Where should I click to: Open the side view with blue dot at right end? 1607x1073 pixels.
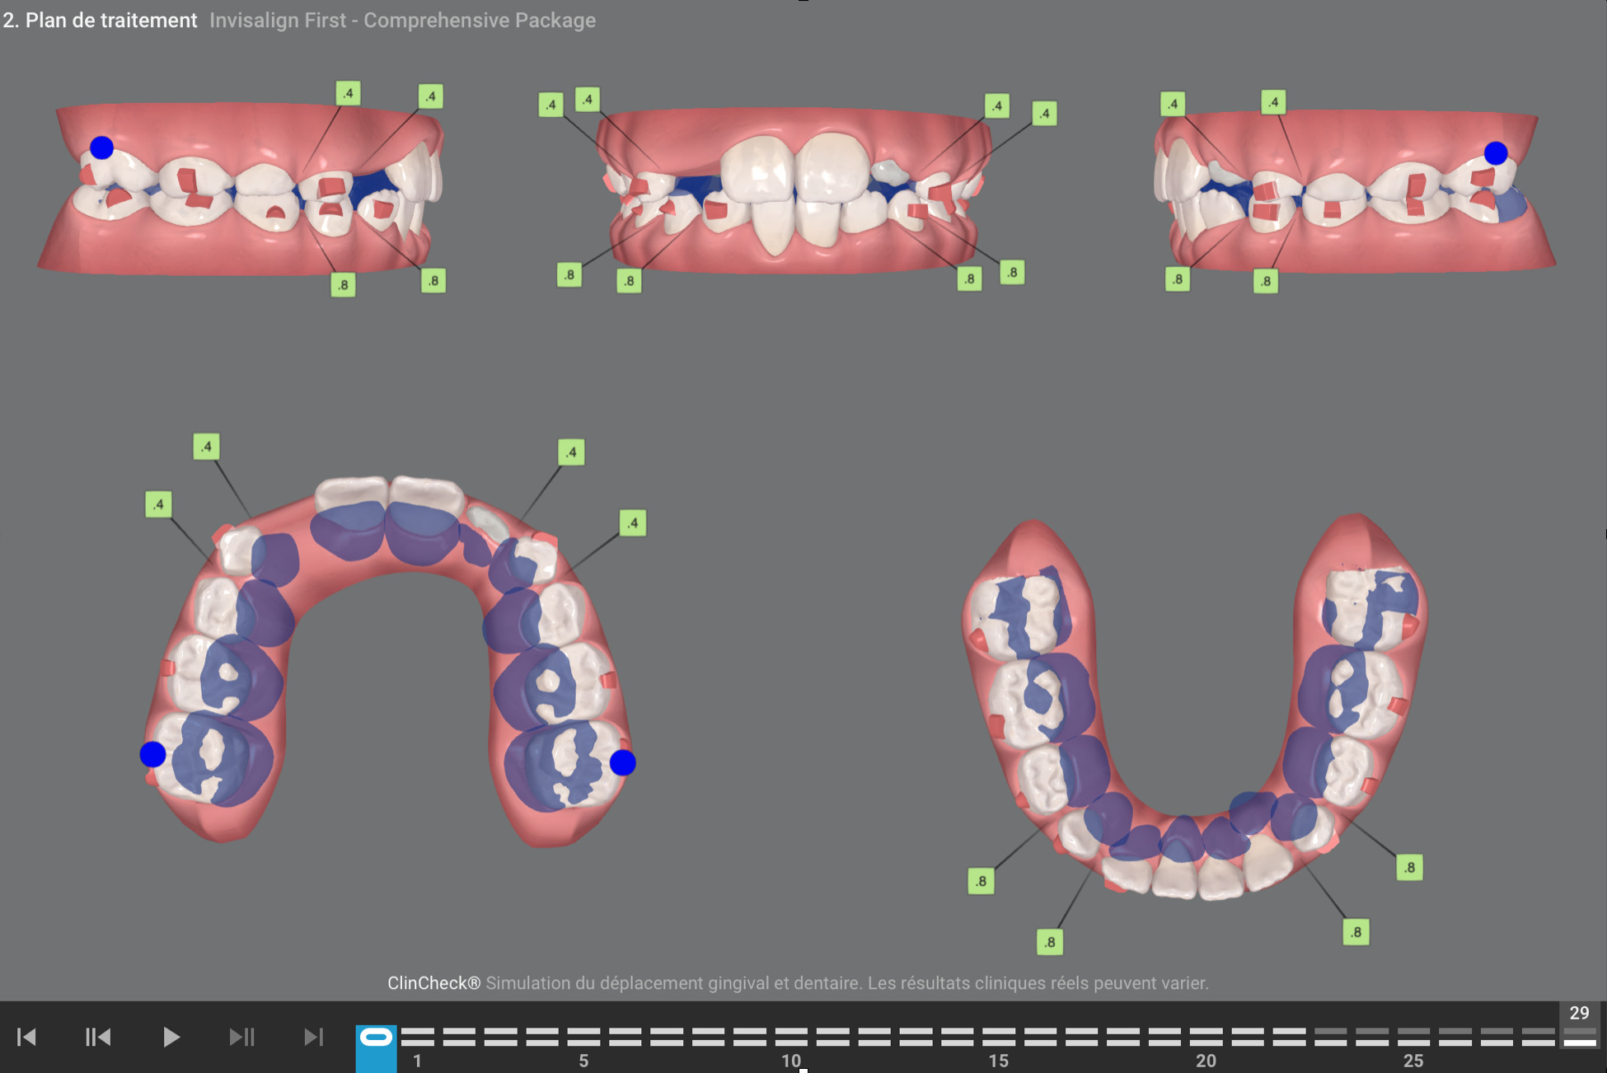pos(1354,190)
